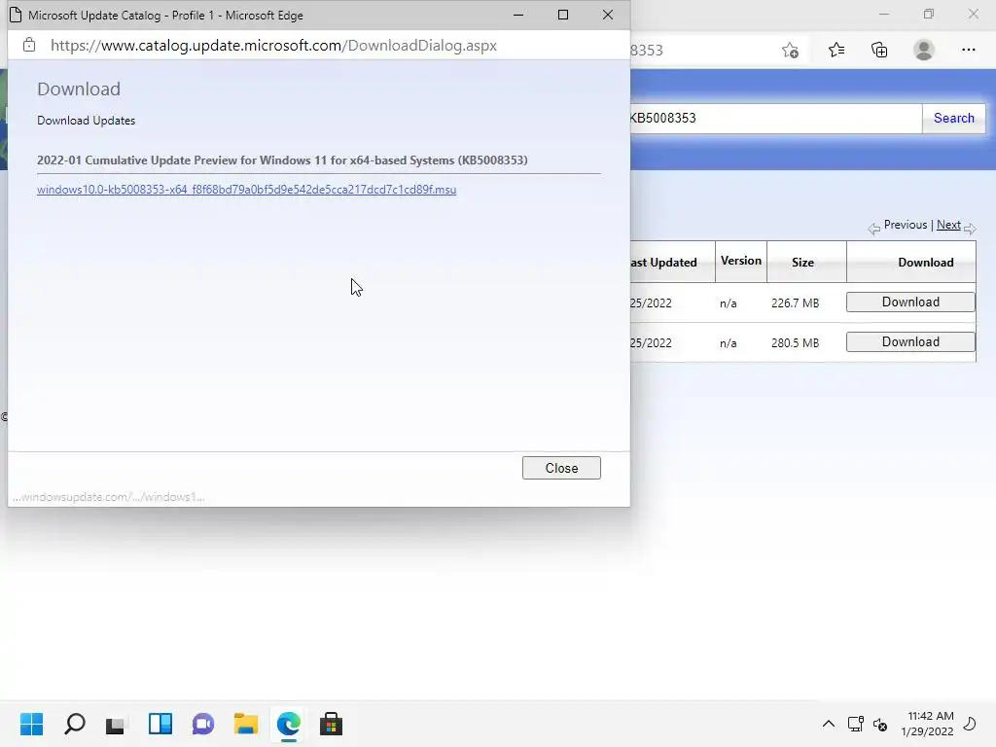Screen dimensions: 996x747
Task: Open Microsoft Store from taskbar
Action: [331, 724]
